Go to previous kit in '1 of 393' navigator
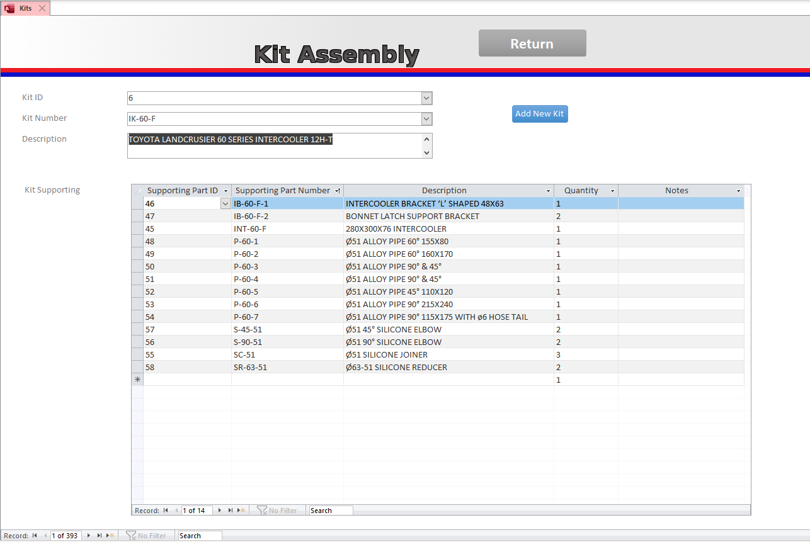Screen dimensions: 810x542 [45, 536]
